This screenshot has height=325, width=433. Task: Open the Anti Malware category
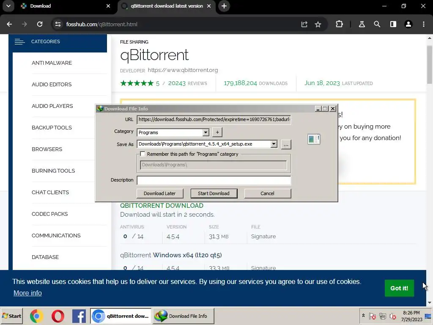click(52, 63)
